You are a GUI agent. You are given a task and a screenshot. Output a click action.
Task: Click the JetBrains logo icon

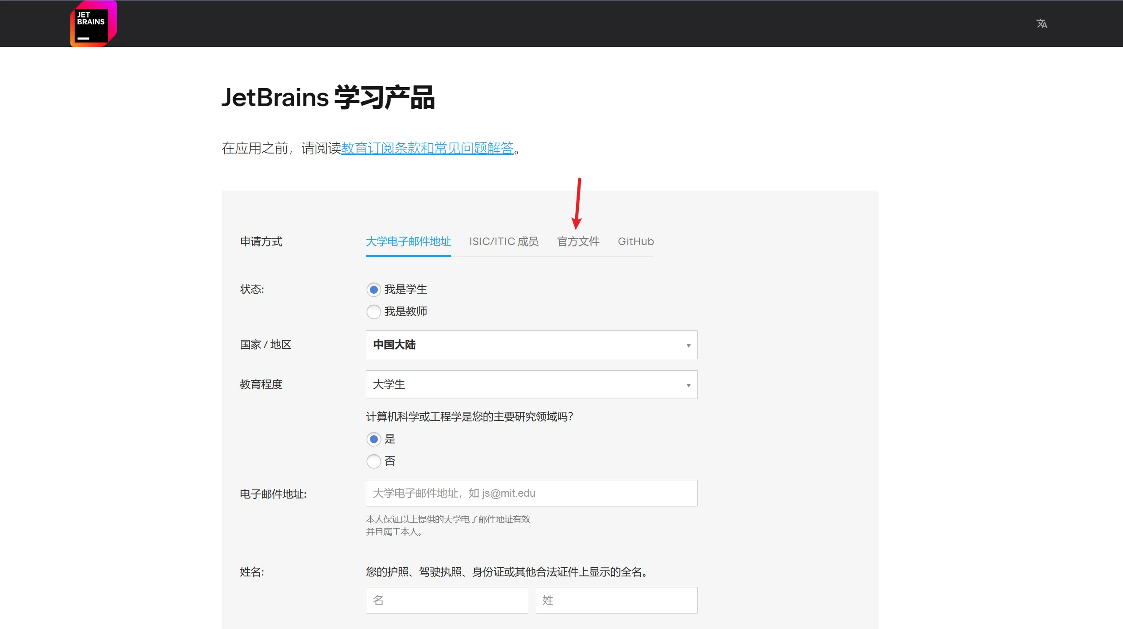click(93, 24)
